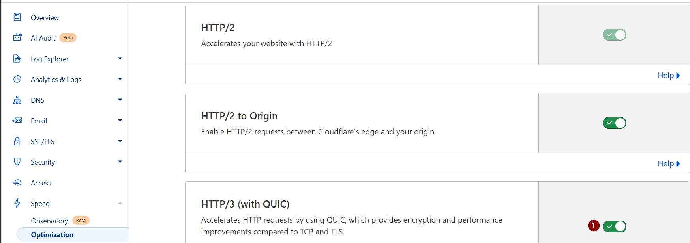Toggle the HTTP/2 switch
The width and height of the screenshot is (690, 243).
click(x=614, y=35)
